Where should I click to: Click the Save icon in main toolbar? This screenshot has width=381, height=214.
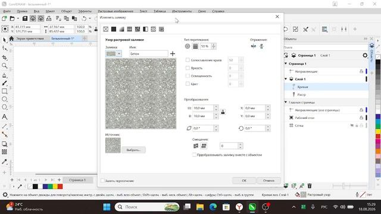click(25, 18)
